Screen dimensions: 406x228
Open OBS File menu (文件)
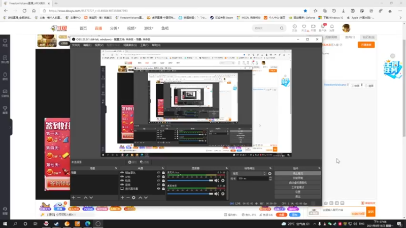[76, 45]
